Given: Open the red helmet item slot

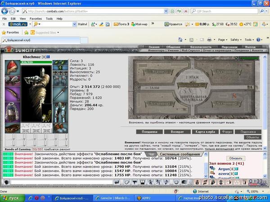Looking at the screenshot, I should [x=13, y=67].
